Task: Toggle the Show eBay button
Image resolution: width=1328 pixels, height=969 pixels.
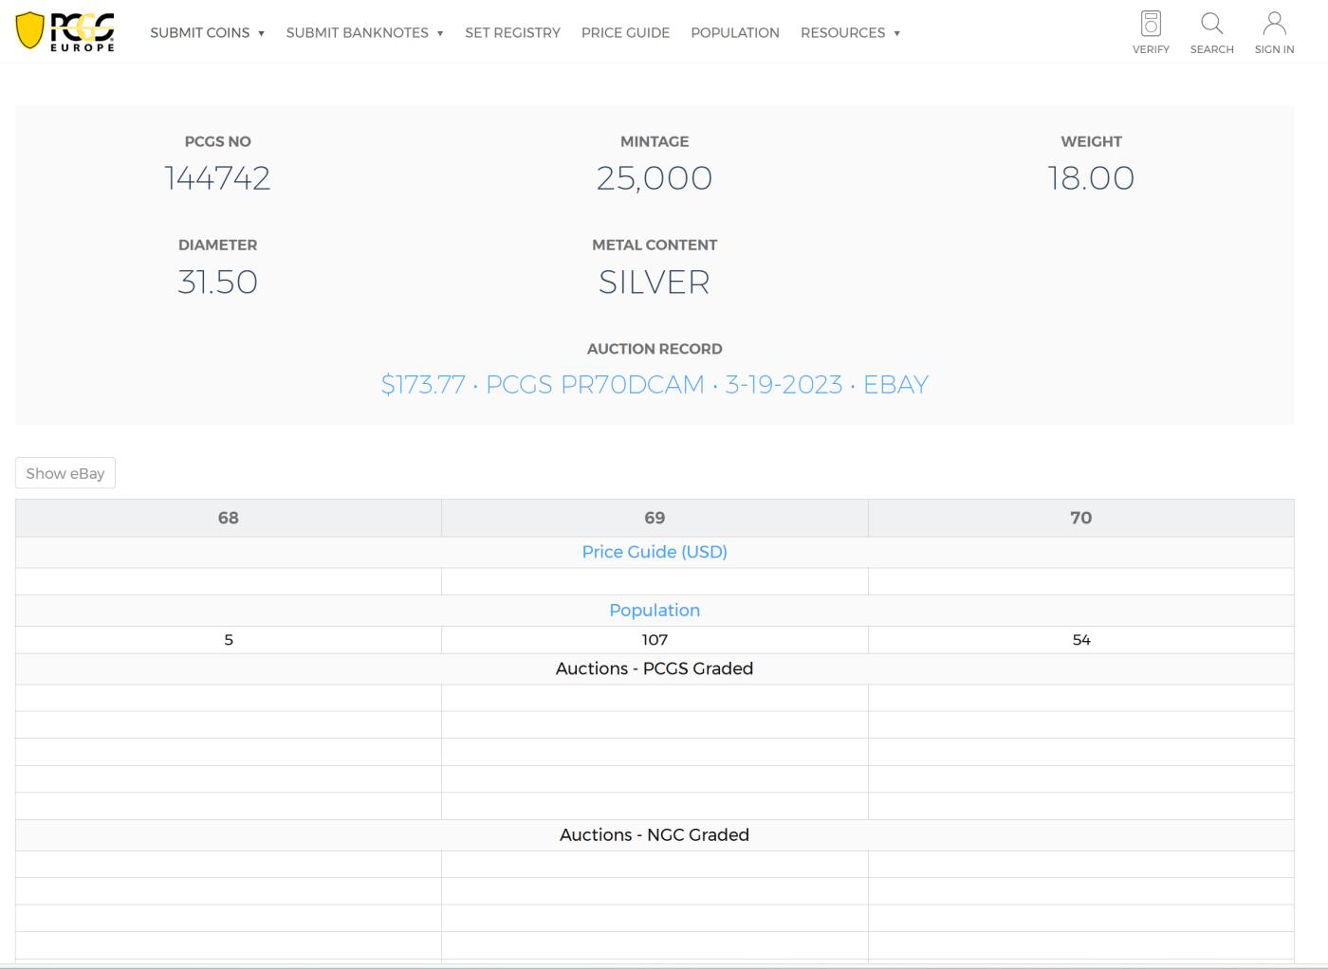Action: coord(65,473)
